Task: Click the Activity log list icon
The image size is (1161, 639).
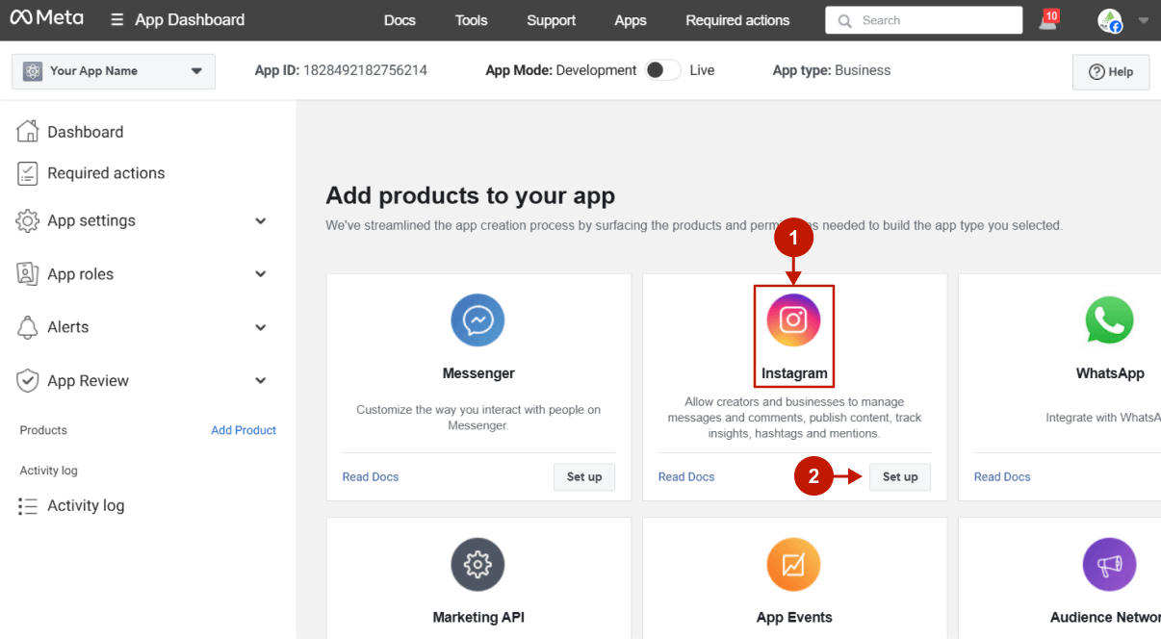Action: (x=28, y=506)
